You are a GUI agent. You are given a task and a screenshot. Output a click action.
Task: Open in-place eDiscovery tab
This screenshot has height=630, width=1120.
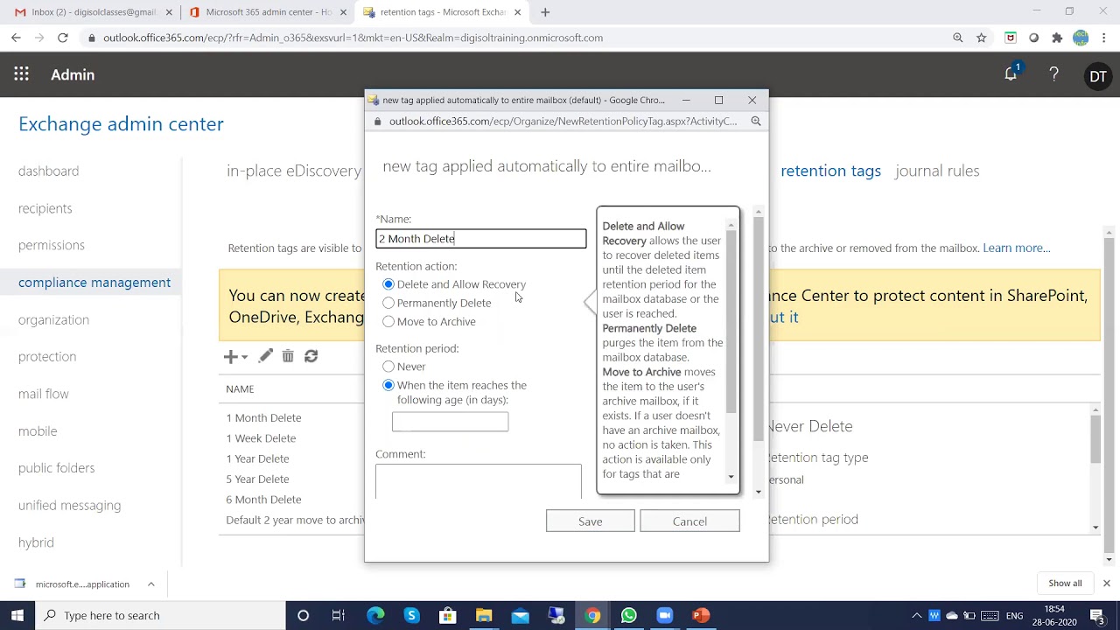click(294, 171)
